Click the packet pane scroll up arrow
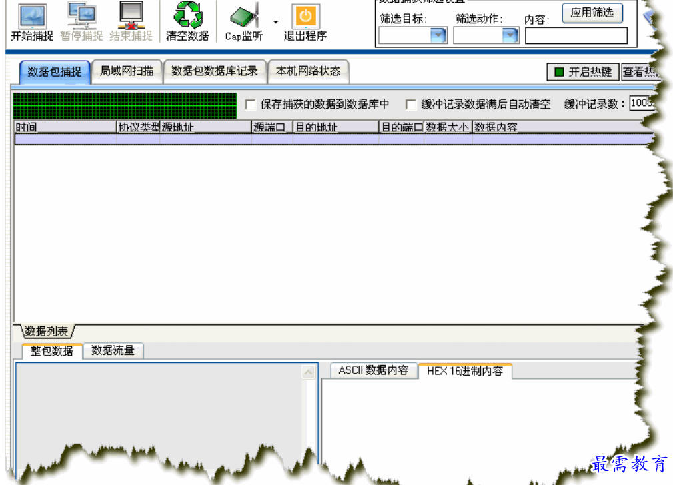The image size is (673, 485). [308, 372]
